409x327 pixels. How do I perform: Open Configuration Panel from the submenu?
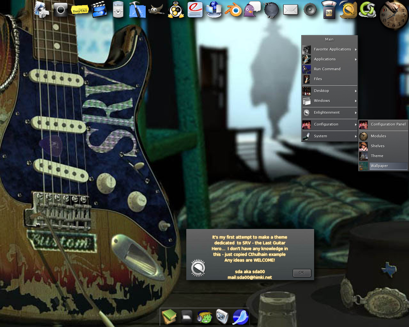383,124
